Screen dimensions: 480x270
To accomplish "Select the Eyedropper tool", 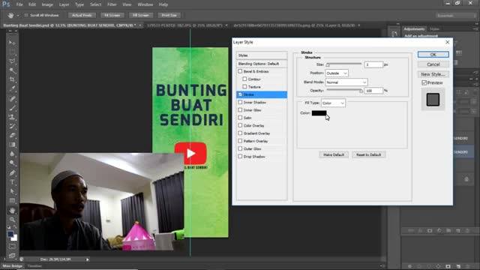I will pyautogui.click(x=12, y=88).
